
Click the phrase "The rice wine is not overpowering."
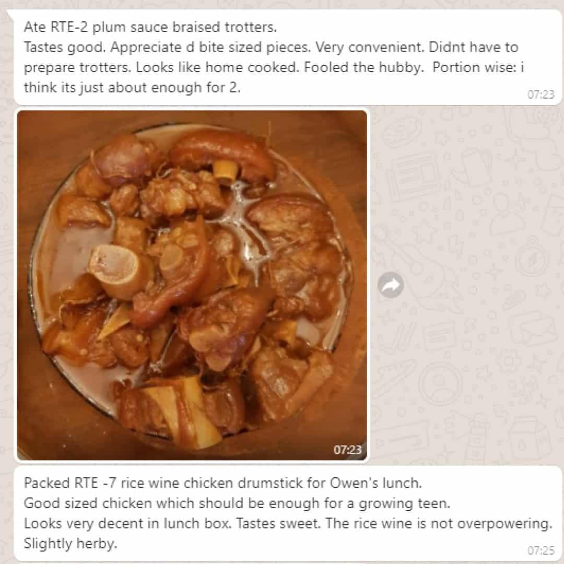tap(439, 523)
